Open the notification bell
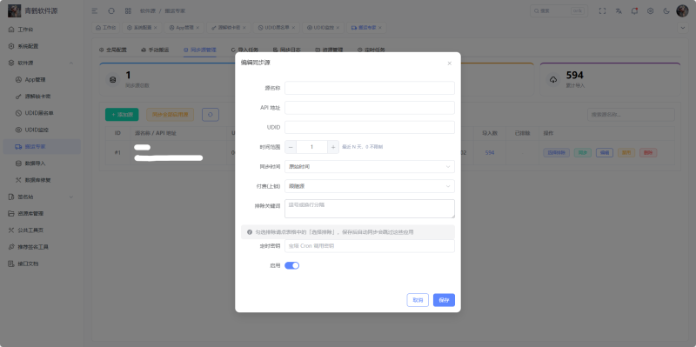The height and width of the screenshot is (347, 696). (634, 11)
